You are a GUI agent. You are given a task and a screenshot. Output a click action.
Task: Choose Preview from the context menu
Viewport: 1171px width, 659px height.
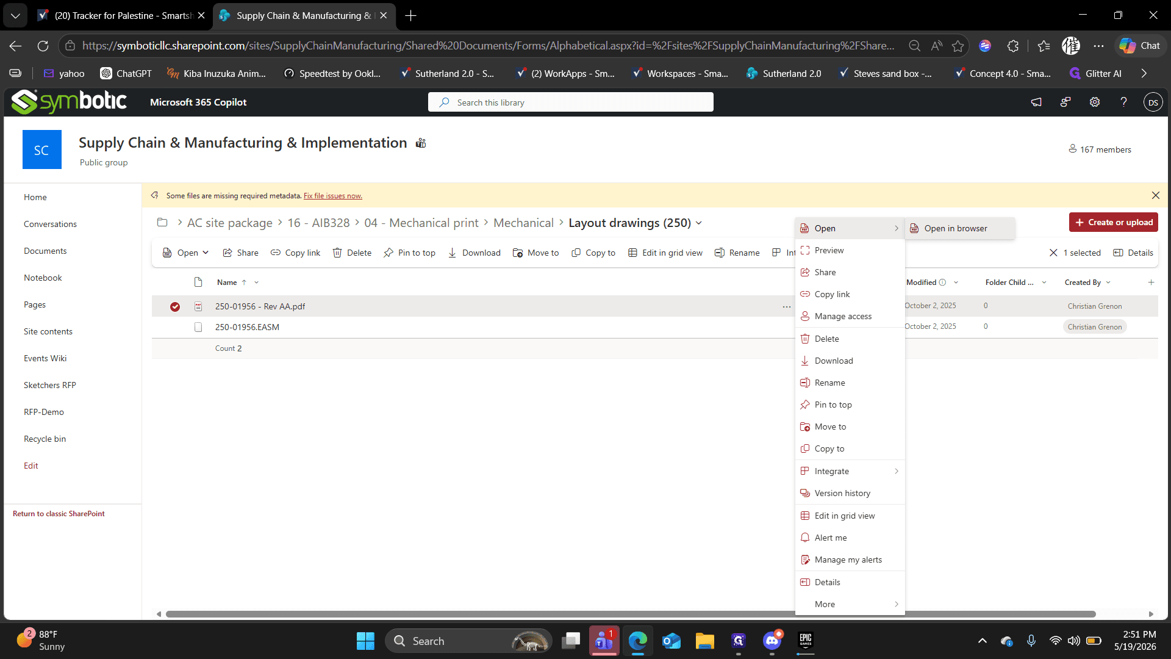(850, 250)
